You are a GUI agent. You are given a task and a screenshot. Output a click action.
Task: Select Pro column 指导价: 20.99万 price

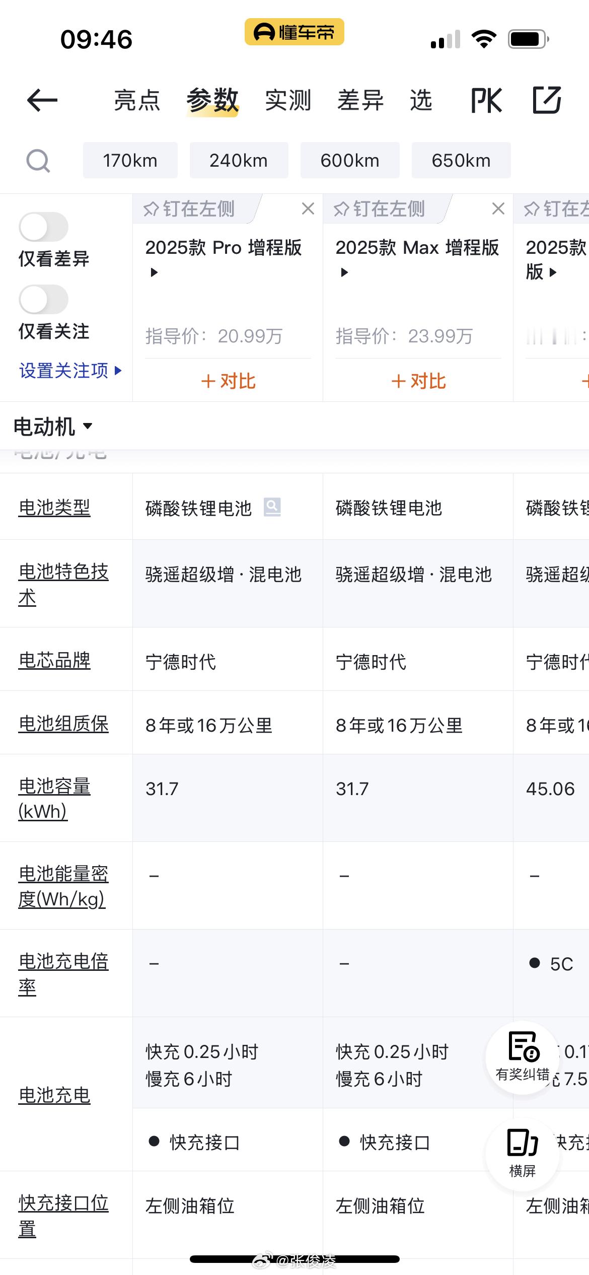(x=214, y=336)
